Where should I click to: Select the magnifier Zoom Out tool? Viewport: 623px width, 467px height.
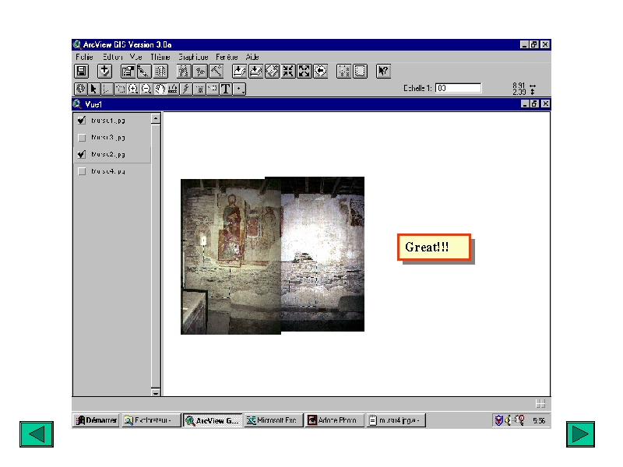146,89
